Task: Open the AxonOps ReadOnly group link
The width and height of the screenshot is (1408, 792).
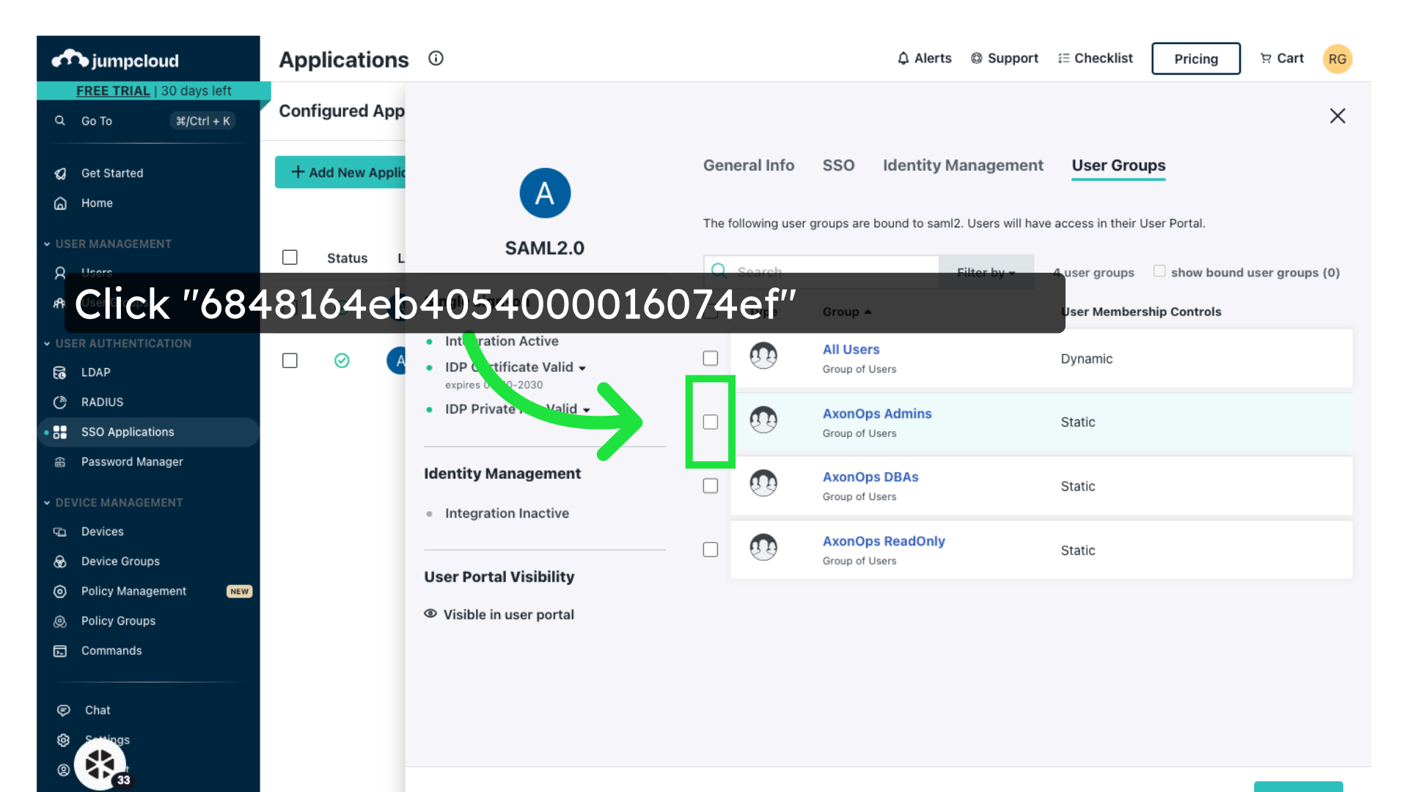Action: (883, 541)
